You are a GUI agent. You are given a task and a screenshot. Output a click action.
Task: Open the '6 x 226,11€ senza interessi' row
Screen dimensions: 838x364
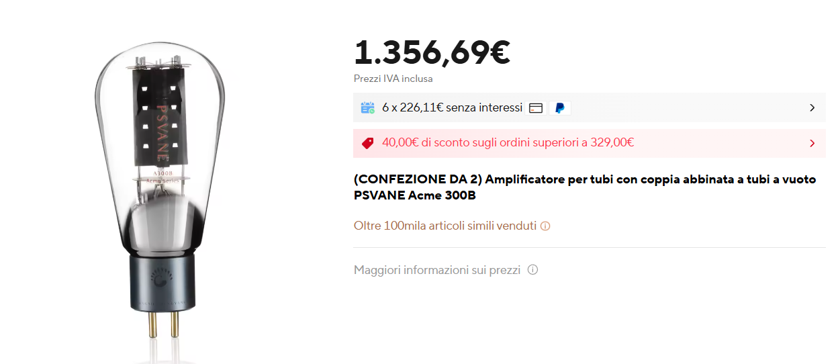pyautogui.click(x=590, y=107)
